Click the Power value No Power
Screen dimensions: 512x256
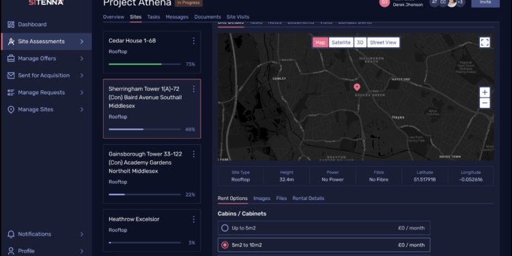pos(332,180)
